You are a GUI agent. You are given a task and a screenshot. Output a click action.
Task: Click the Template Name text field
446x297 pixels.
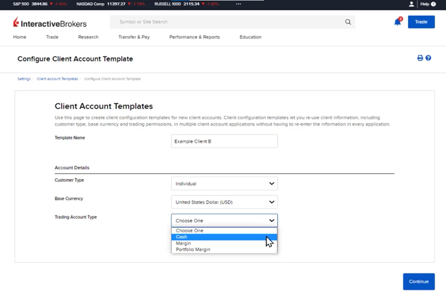[224, 141]
